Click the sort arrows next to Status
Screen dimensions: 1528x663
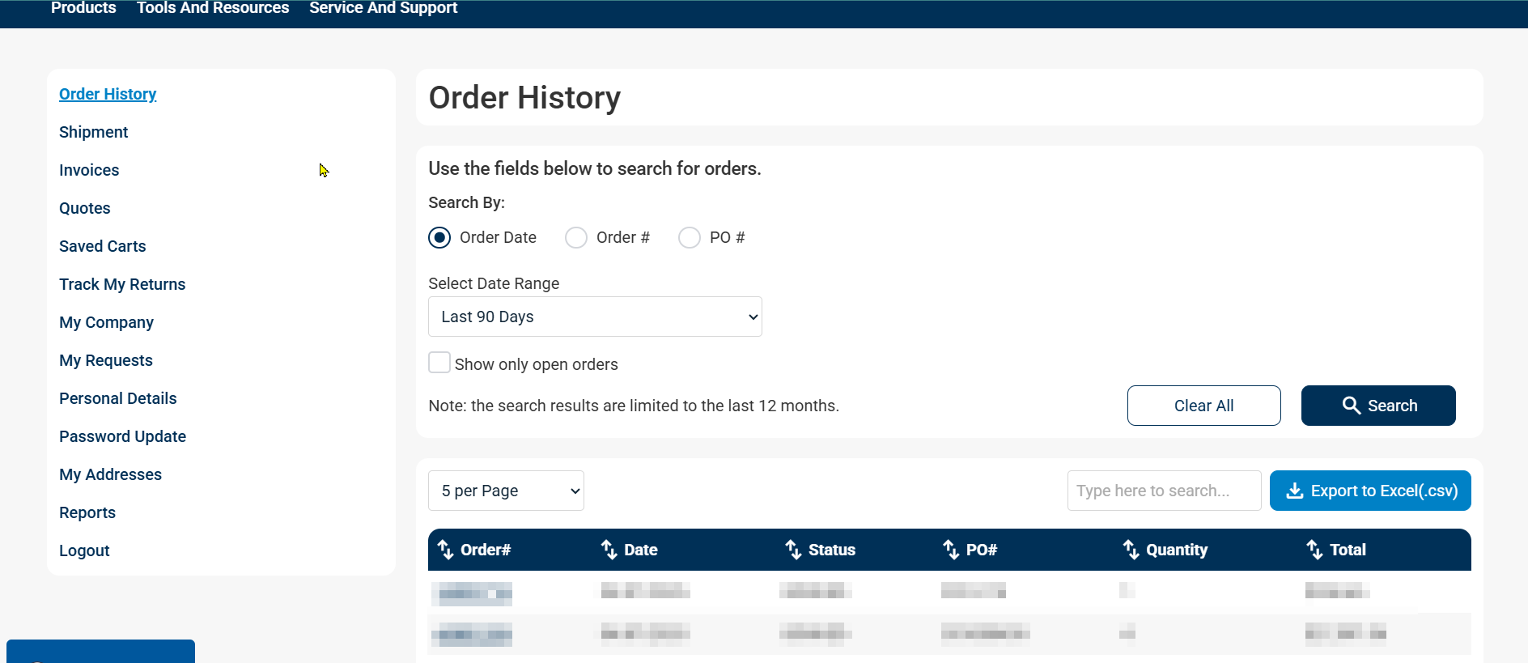[793, 550]
